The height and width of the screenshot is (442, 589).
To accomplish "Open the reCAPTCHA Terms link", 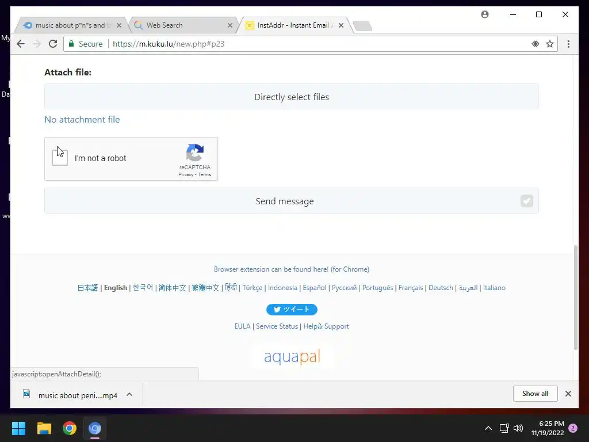I will 204,174.
